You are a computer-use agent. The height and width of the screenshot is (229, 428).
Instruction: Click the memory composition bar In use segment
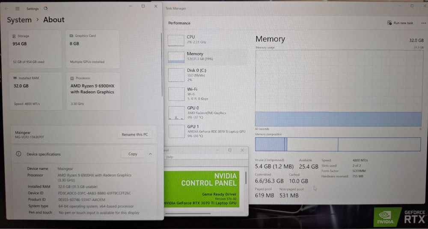270,144
